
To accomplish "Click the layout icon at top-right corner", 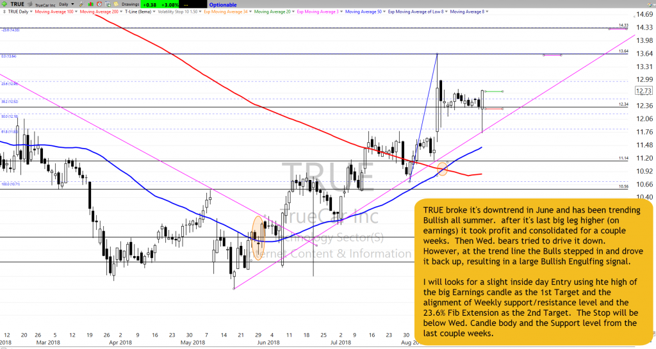I will pos(651,4).
